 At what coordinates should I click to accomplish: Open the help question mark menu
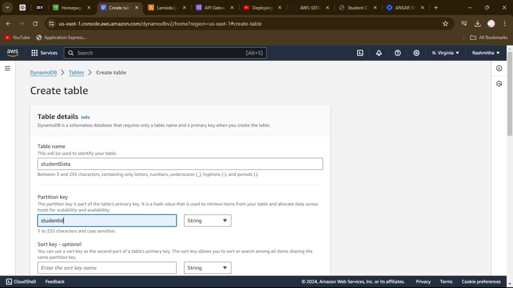tap(398, 53)
